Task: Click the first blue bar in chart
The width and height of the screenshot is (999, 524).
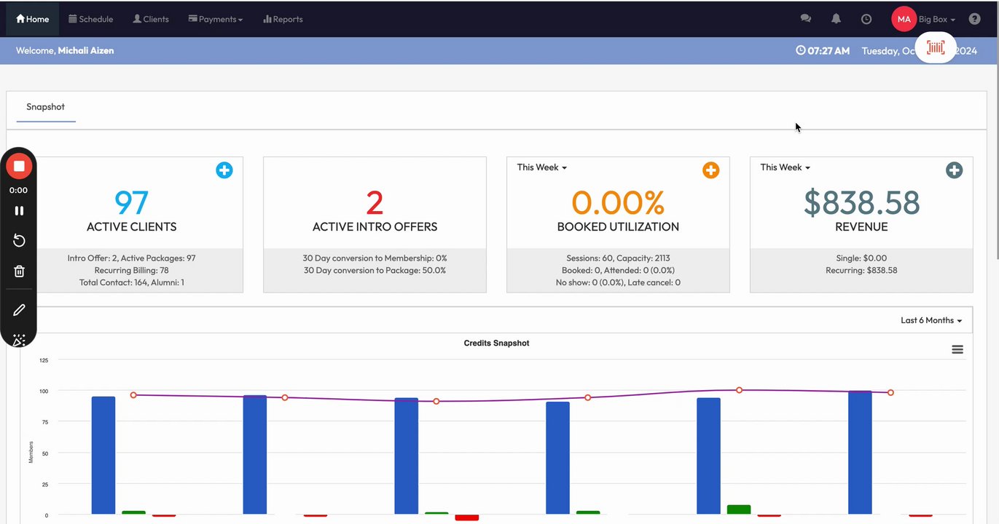Action: (x=103, y=456)
